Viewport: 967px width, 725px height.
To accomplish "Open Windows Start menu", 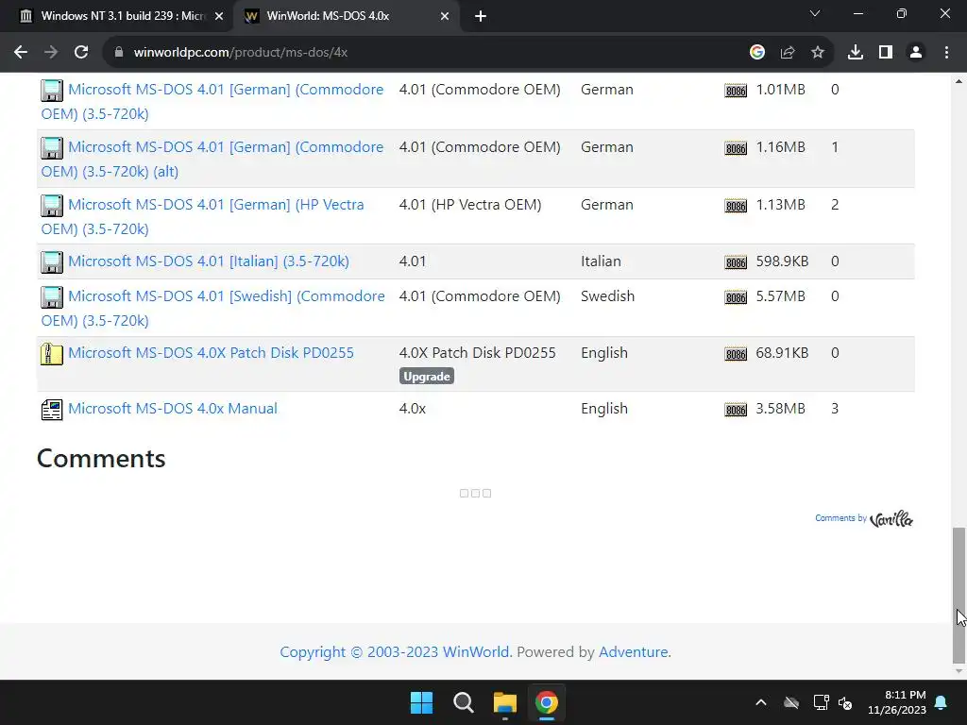I will click(x=422, y=702).
